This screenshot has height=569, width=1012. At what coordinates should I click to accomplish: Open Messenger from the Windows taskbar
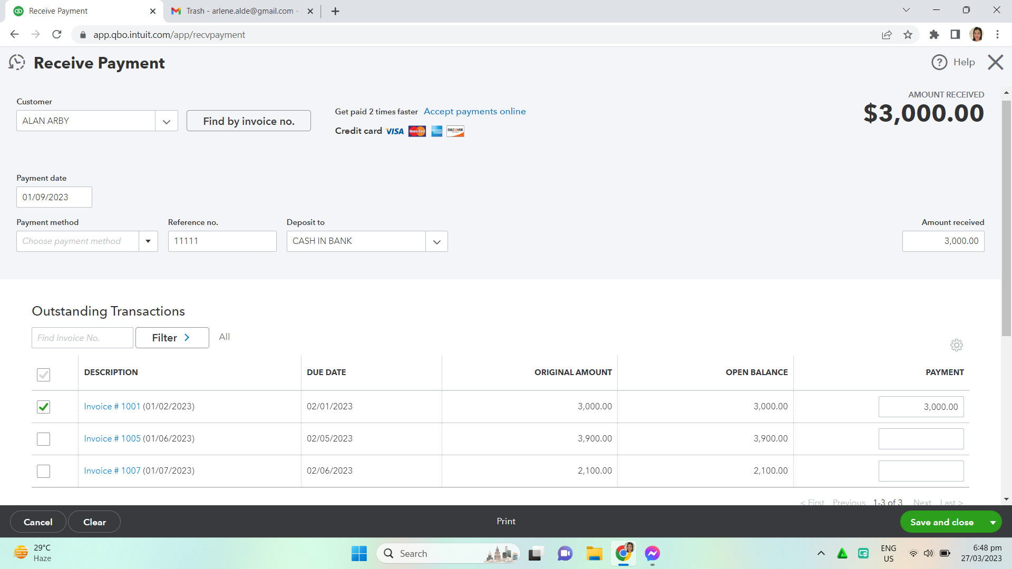coord(652,553)
